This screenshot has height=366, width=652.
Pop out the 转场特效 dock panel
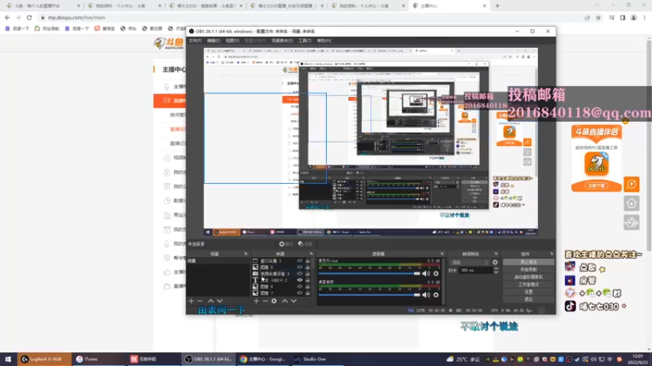click(496, 254)
